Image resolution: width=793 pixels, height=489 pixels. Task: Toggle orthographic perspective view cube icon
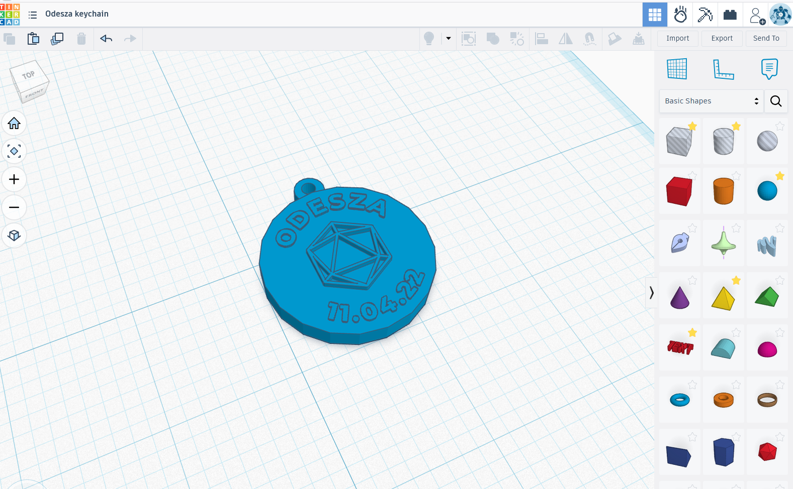(14, 235)
